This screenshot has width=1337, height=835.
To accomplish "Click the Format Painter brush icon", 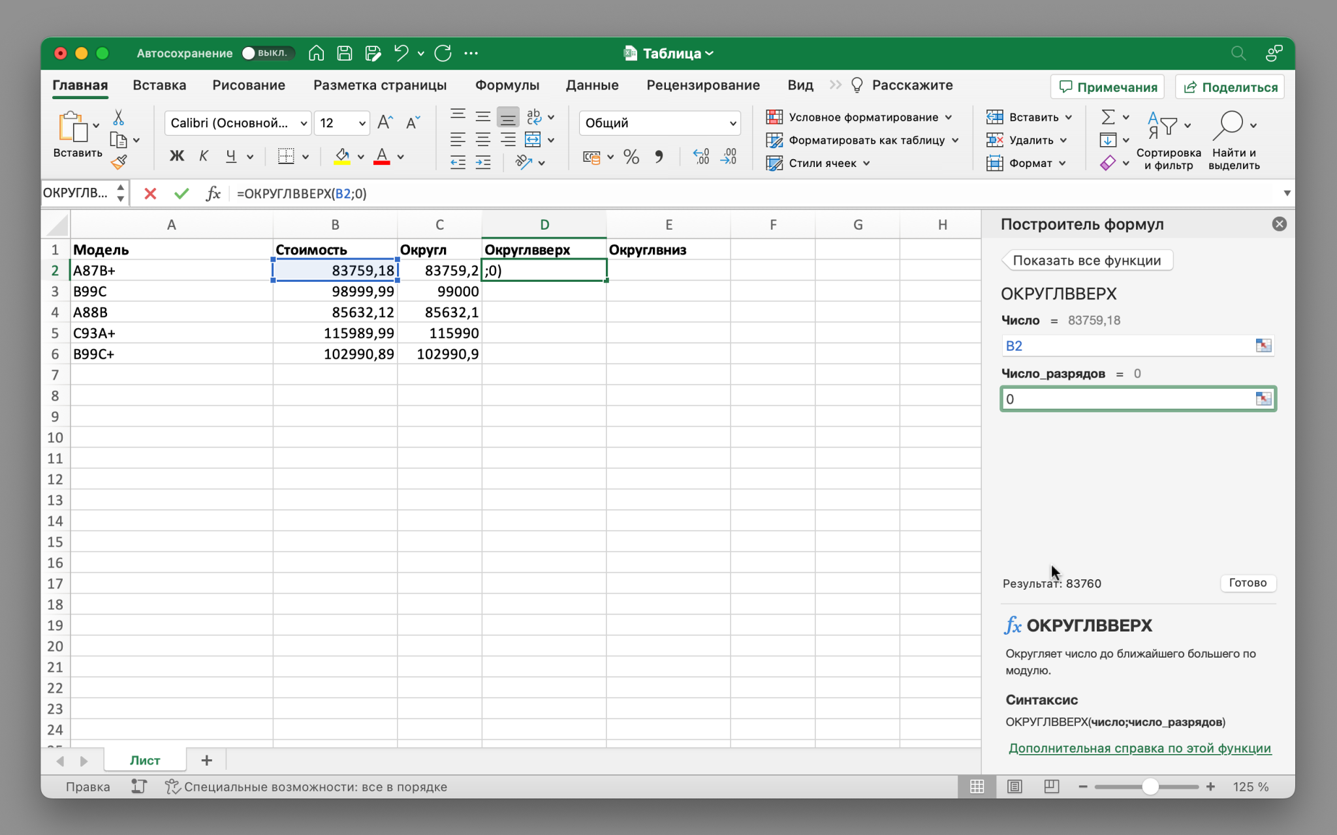I will (119, 162).
